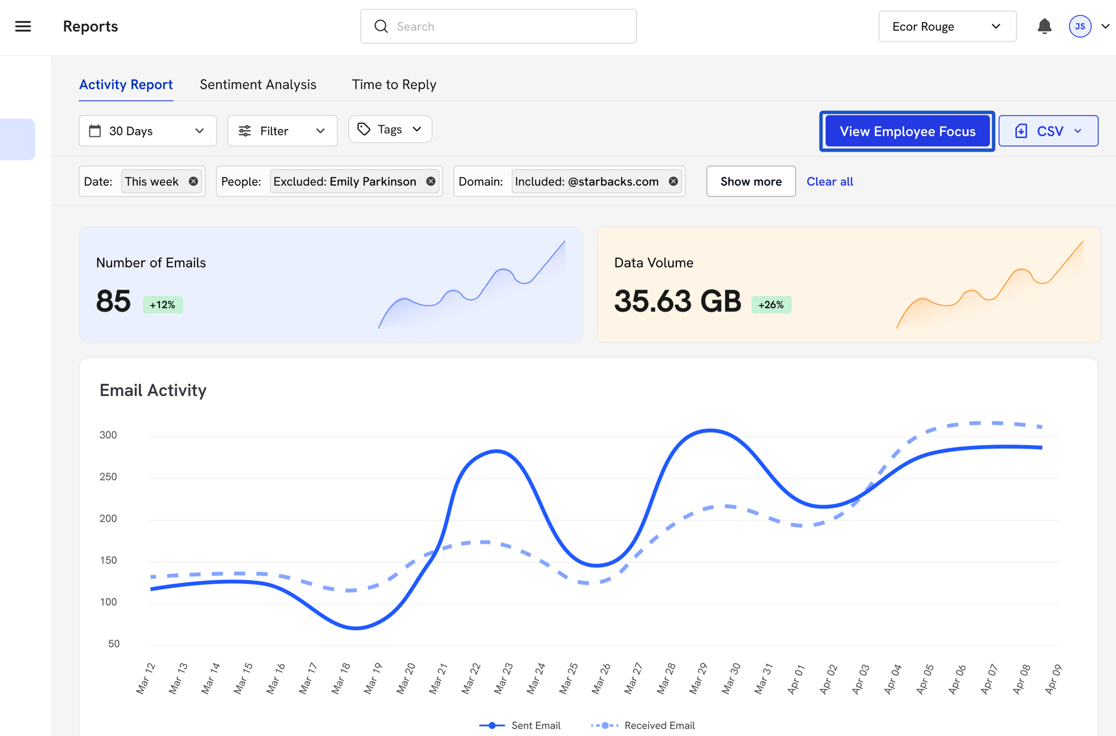The image size is (1116, 736).
Task: Remove the Emily Parkinson people filter
Action: click(430, 181)
